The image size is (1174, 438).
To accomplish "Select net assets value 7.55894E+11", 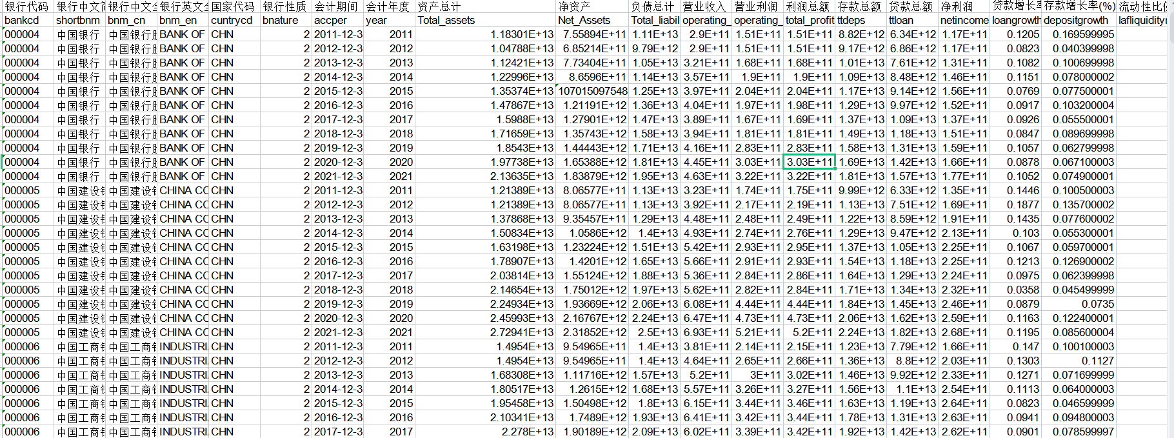I will tap(592, 34).
